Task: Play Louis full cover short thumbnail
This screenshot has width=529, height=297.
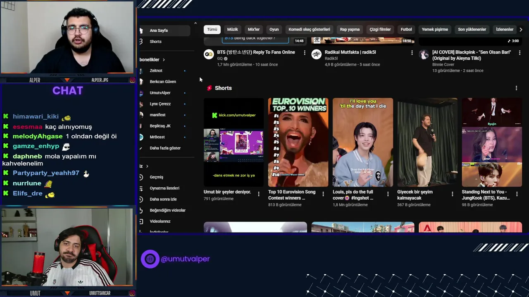Action: pos(363,142)
